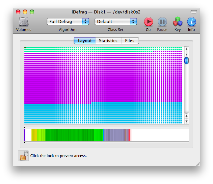Show volume Info
The image size is (213, 184).
click(192, 22)
